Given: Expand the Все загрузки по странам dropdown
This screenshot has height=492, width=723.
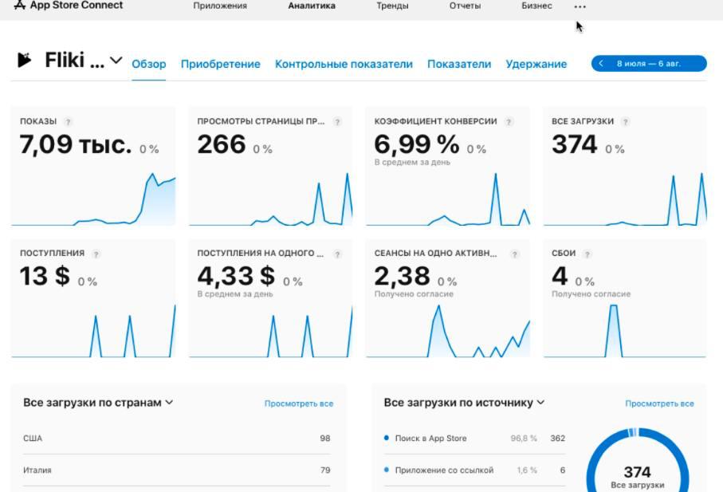Looking at the screenshot, I should coord(169,403).
